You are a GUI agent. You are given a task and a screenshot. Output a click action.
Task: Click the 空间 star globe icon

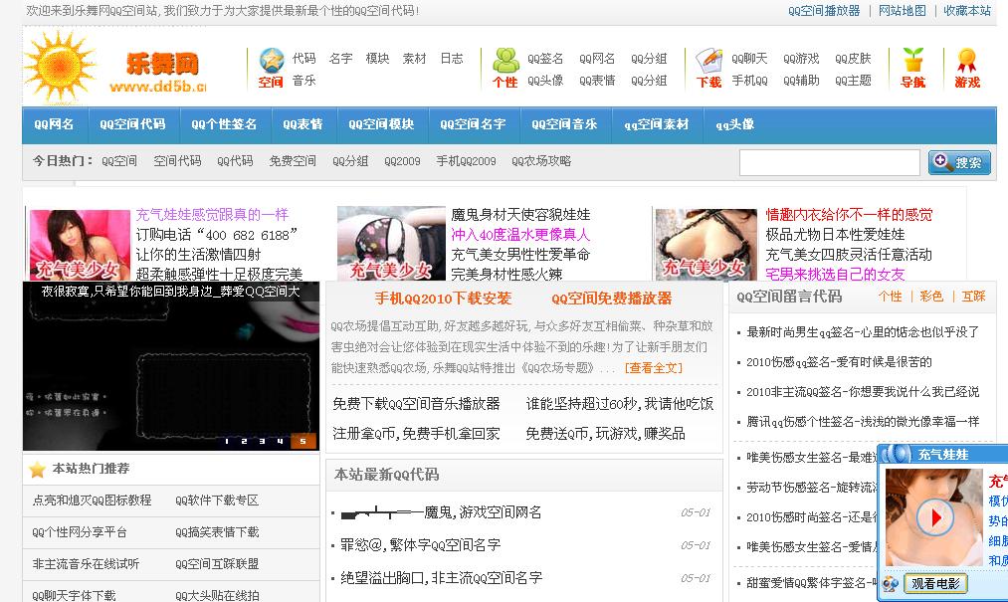tap(271, 61)
